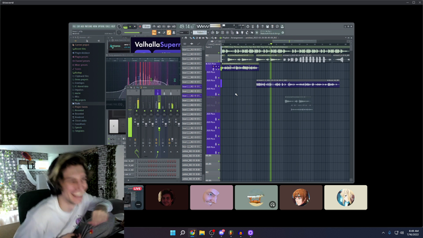Click the playhead marker on the playlist ruler
The image size is (423, 238).
pyautogui.click(x=271, y=44)
